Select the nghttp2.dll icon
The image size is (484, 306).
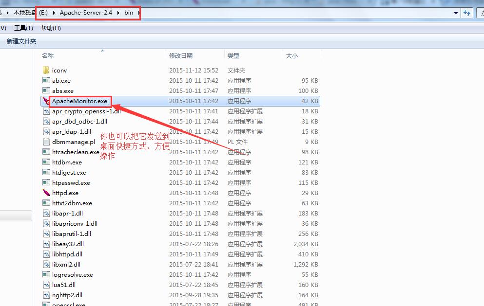point(46,295)
